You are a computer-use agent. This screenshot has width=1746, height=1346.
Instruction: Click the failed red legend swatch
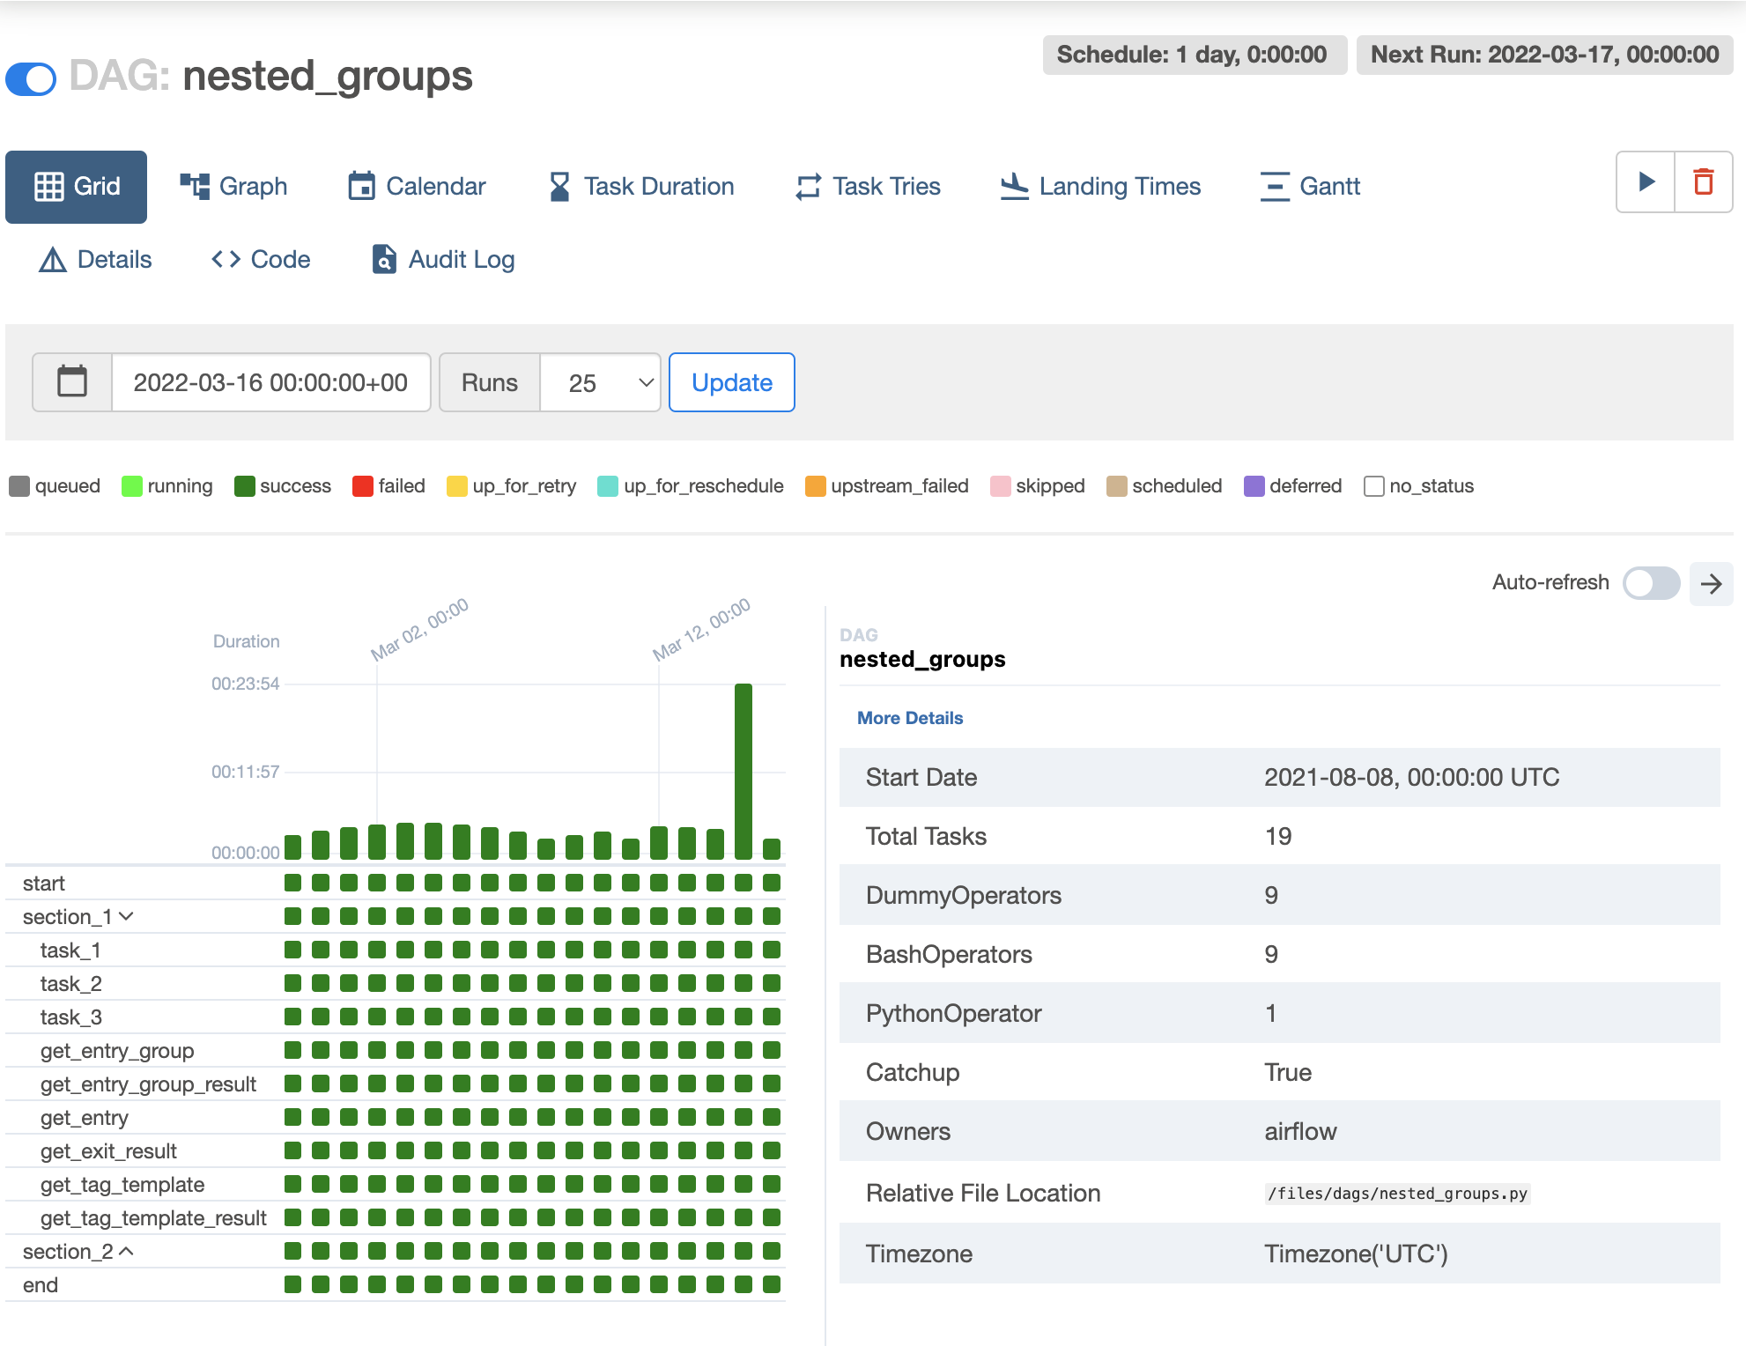pos(362,486)
